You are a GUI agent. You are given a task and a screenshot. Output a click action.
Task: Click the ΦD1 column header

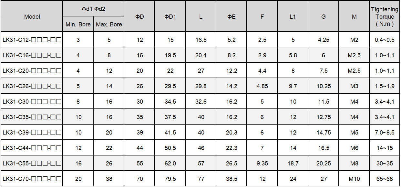click(170, 17)
